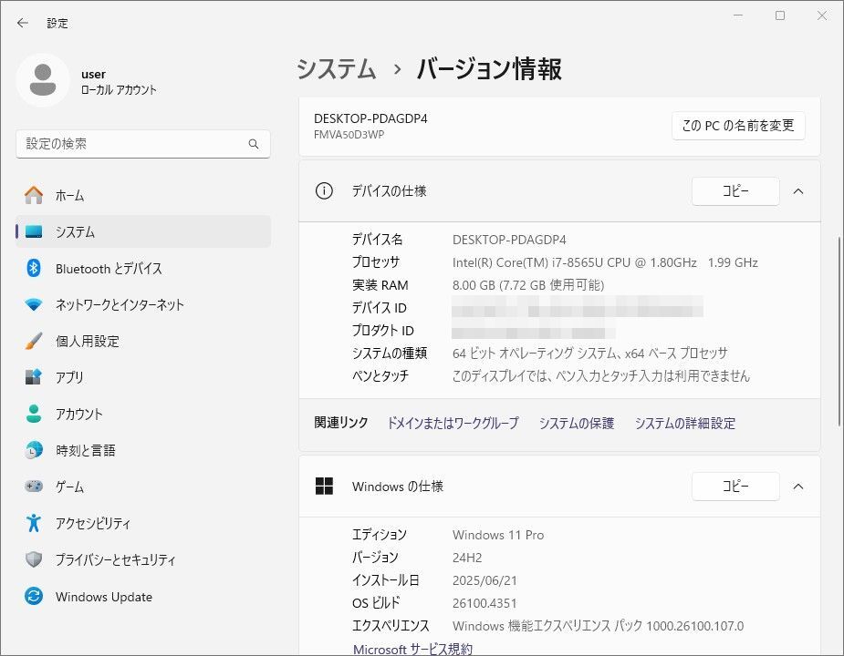Open the user account avatar
This screenshot has width=844, height=656.
[x=43, y=80]
